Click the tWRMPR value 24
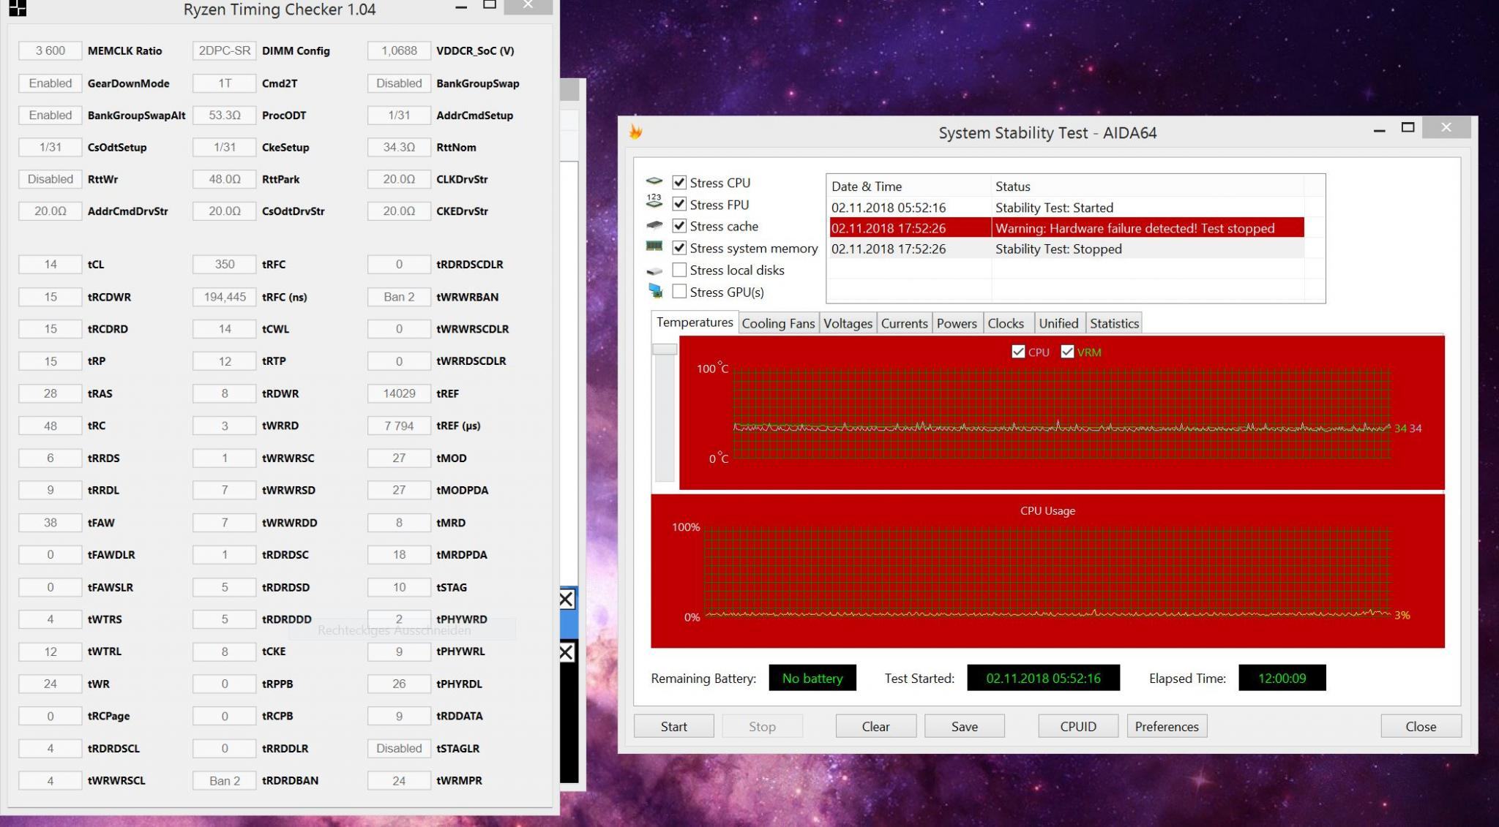The image size is (1499, 827). (399, 780)
